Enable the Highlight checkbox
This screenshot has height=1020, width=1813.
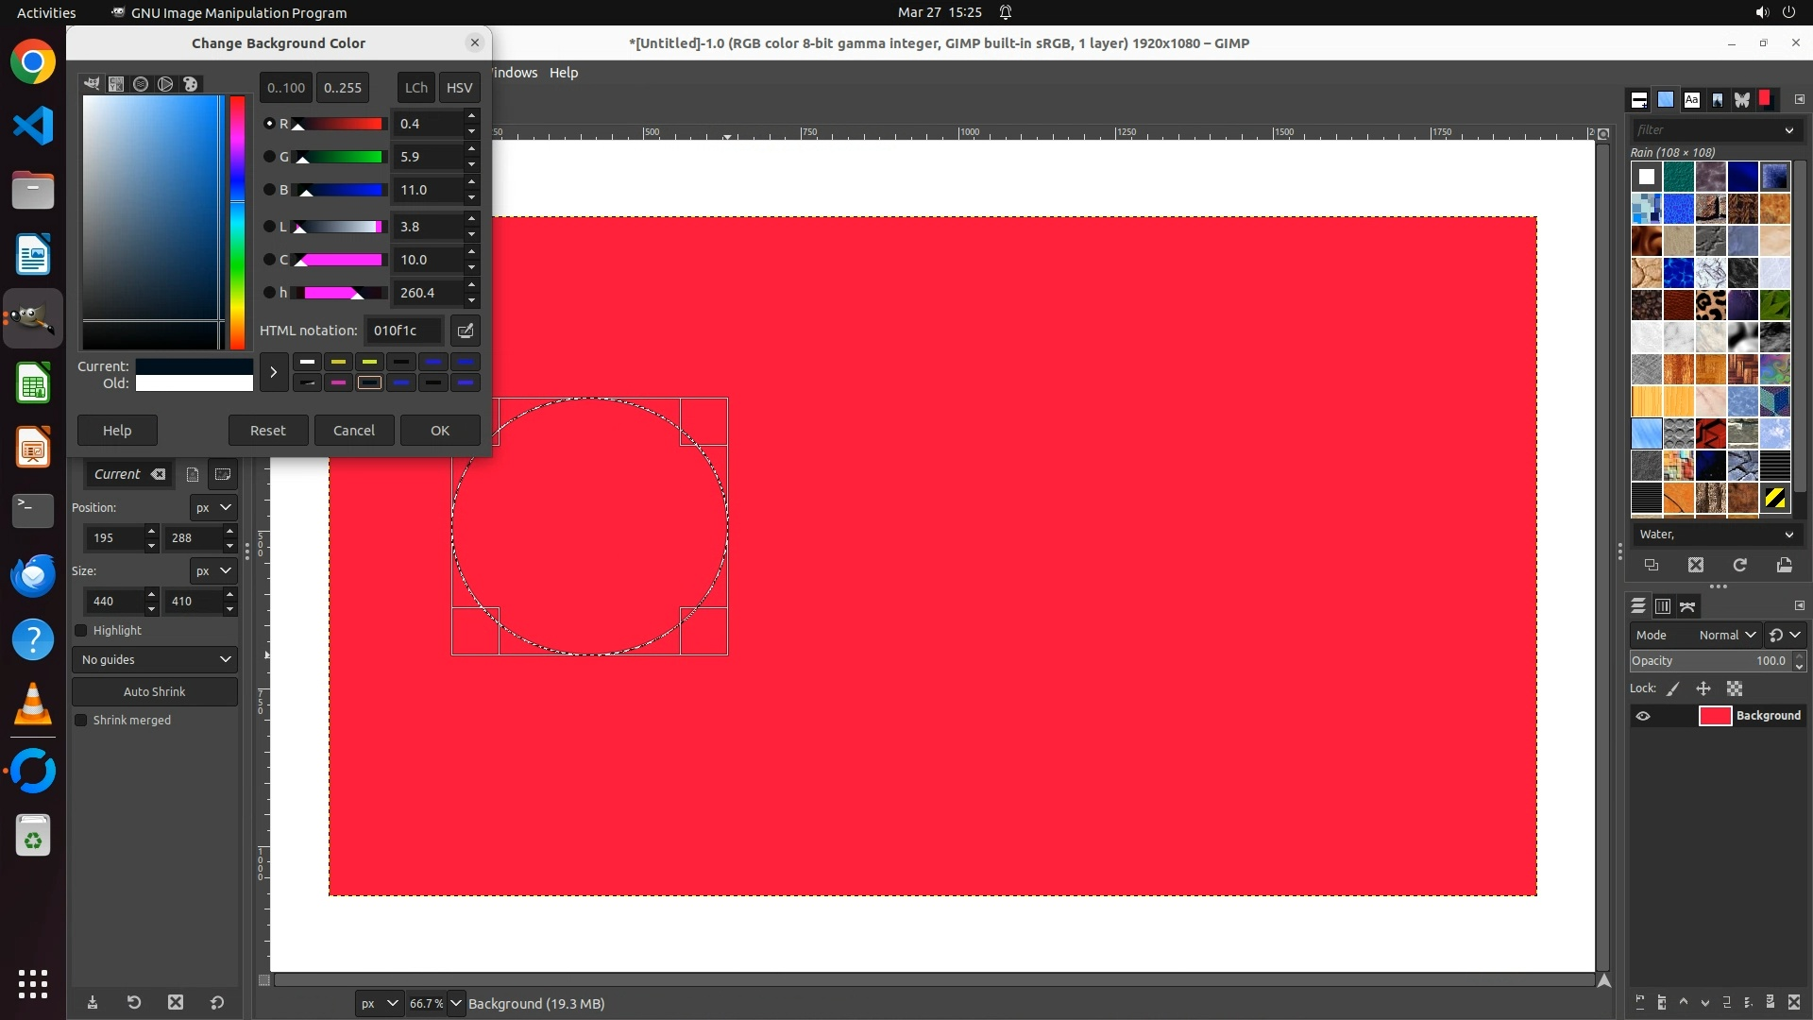click(x=81, y=631)
